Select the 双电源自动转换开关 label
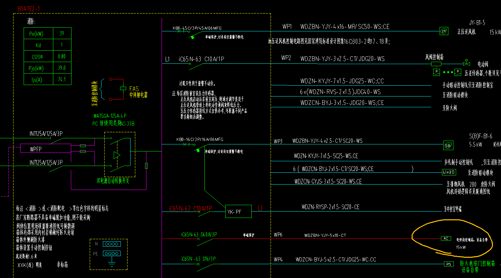This screenshot has height=278, width=501. 113,181
